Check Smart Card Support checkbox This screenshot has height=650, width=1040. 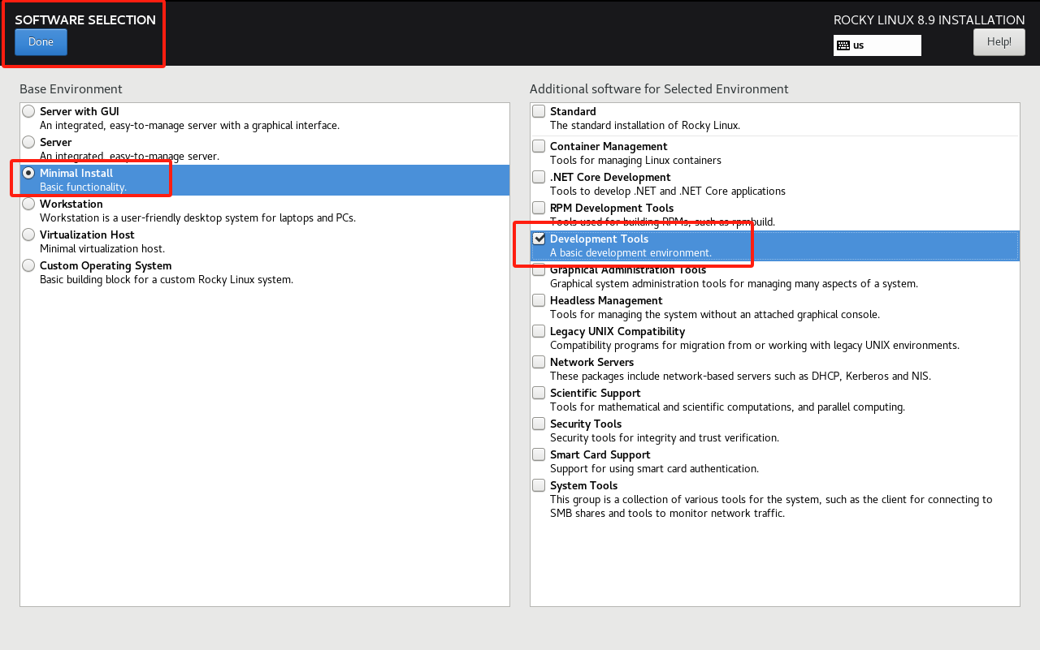[539, 454]
